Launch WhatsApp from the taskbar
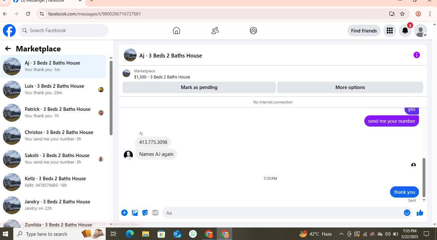This screenshot has height=240, width=437. pos(193,234)
